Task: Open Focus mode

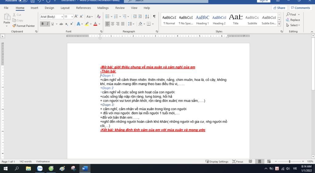Action: [x=238, y=161]
